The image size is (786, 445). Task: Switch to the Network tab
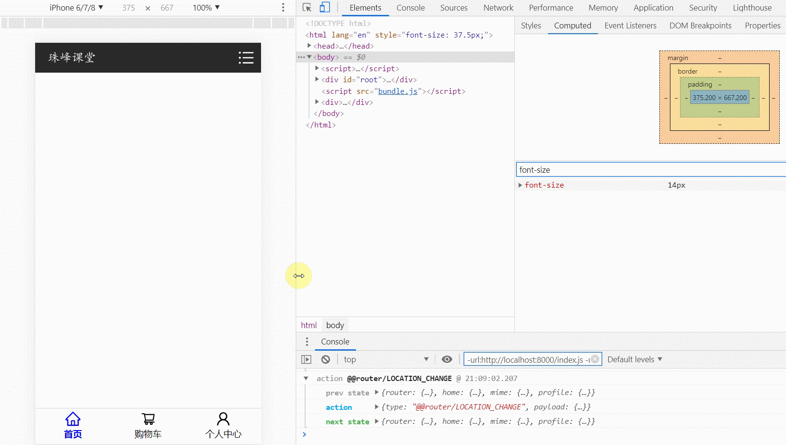(x=498, y=8)
